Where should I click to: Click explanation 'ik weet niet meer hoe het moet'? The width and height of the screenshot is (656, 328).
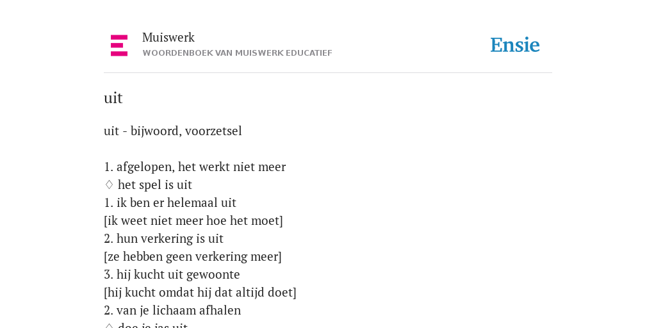pos(193,221)
